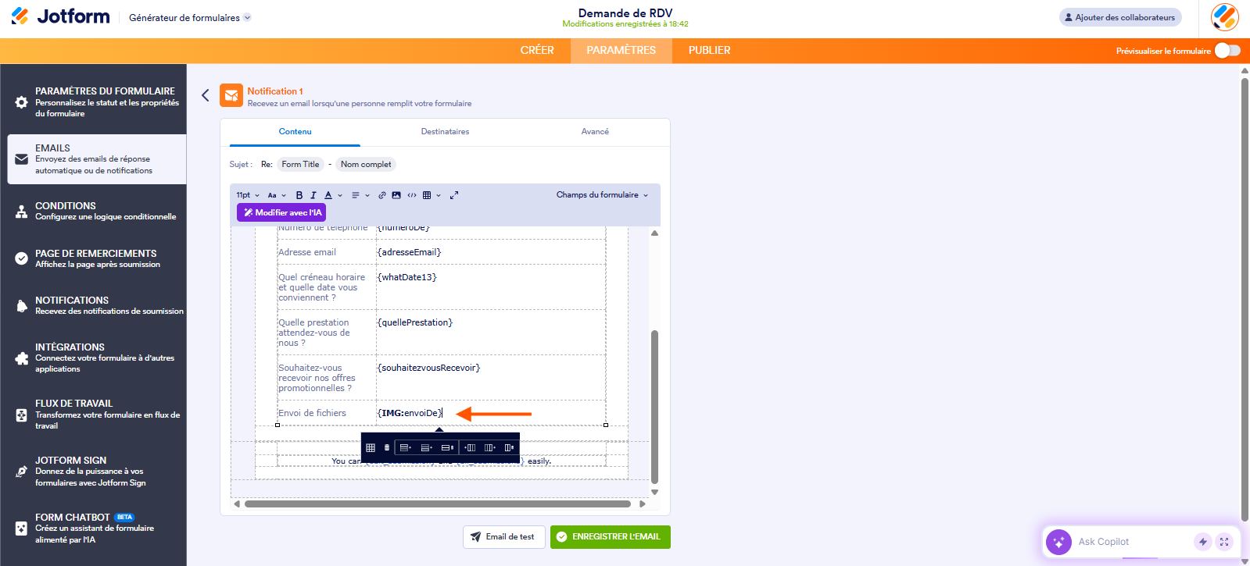1250x566 pixels.
Task: Select the Destinataires tab
Action: (x=445, y=132)
